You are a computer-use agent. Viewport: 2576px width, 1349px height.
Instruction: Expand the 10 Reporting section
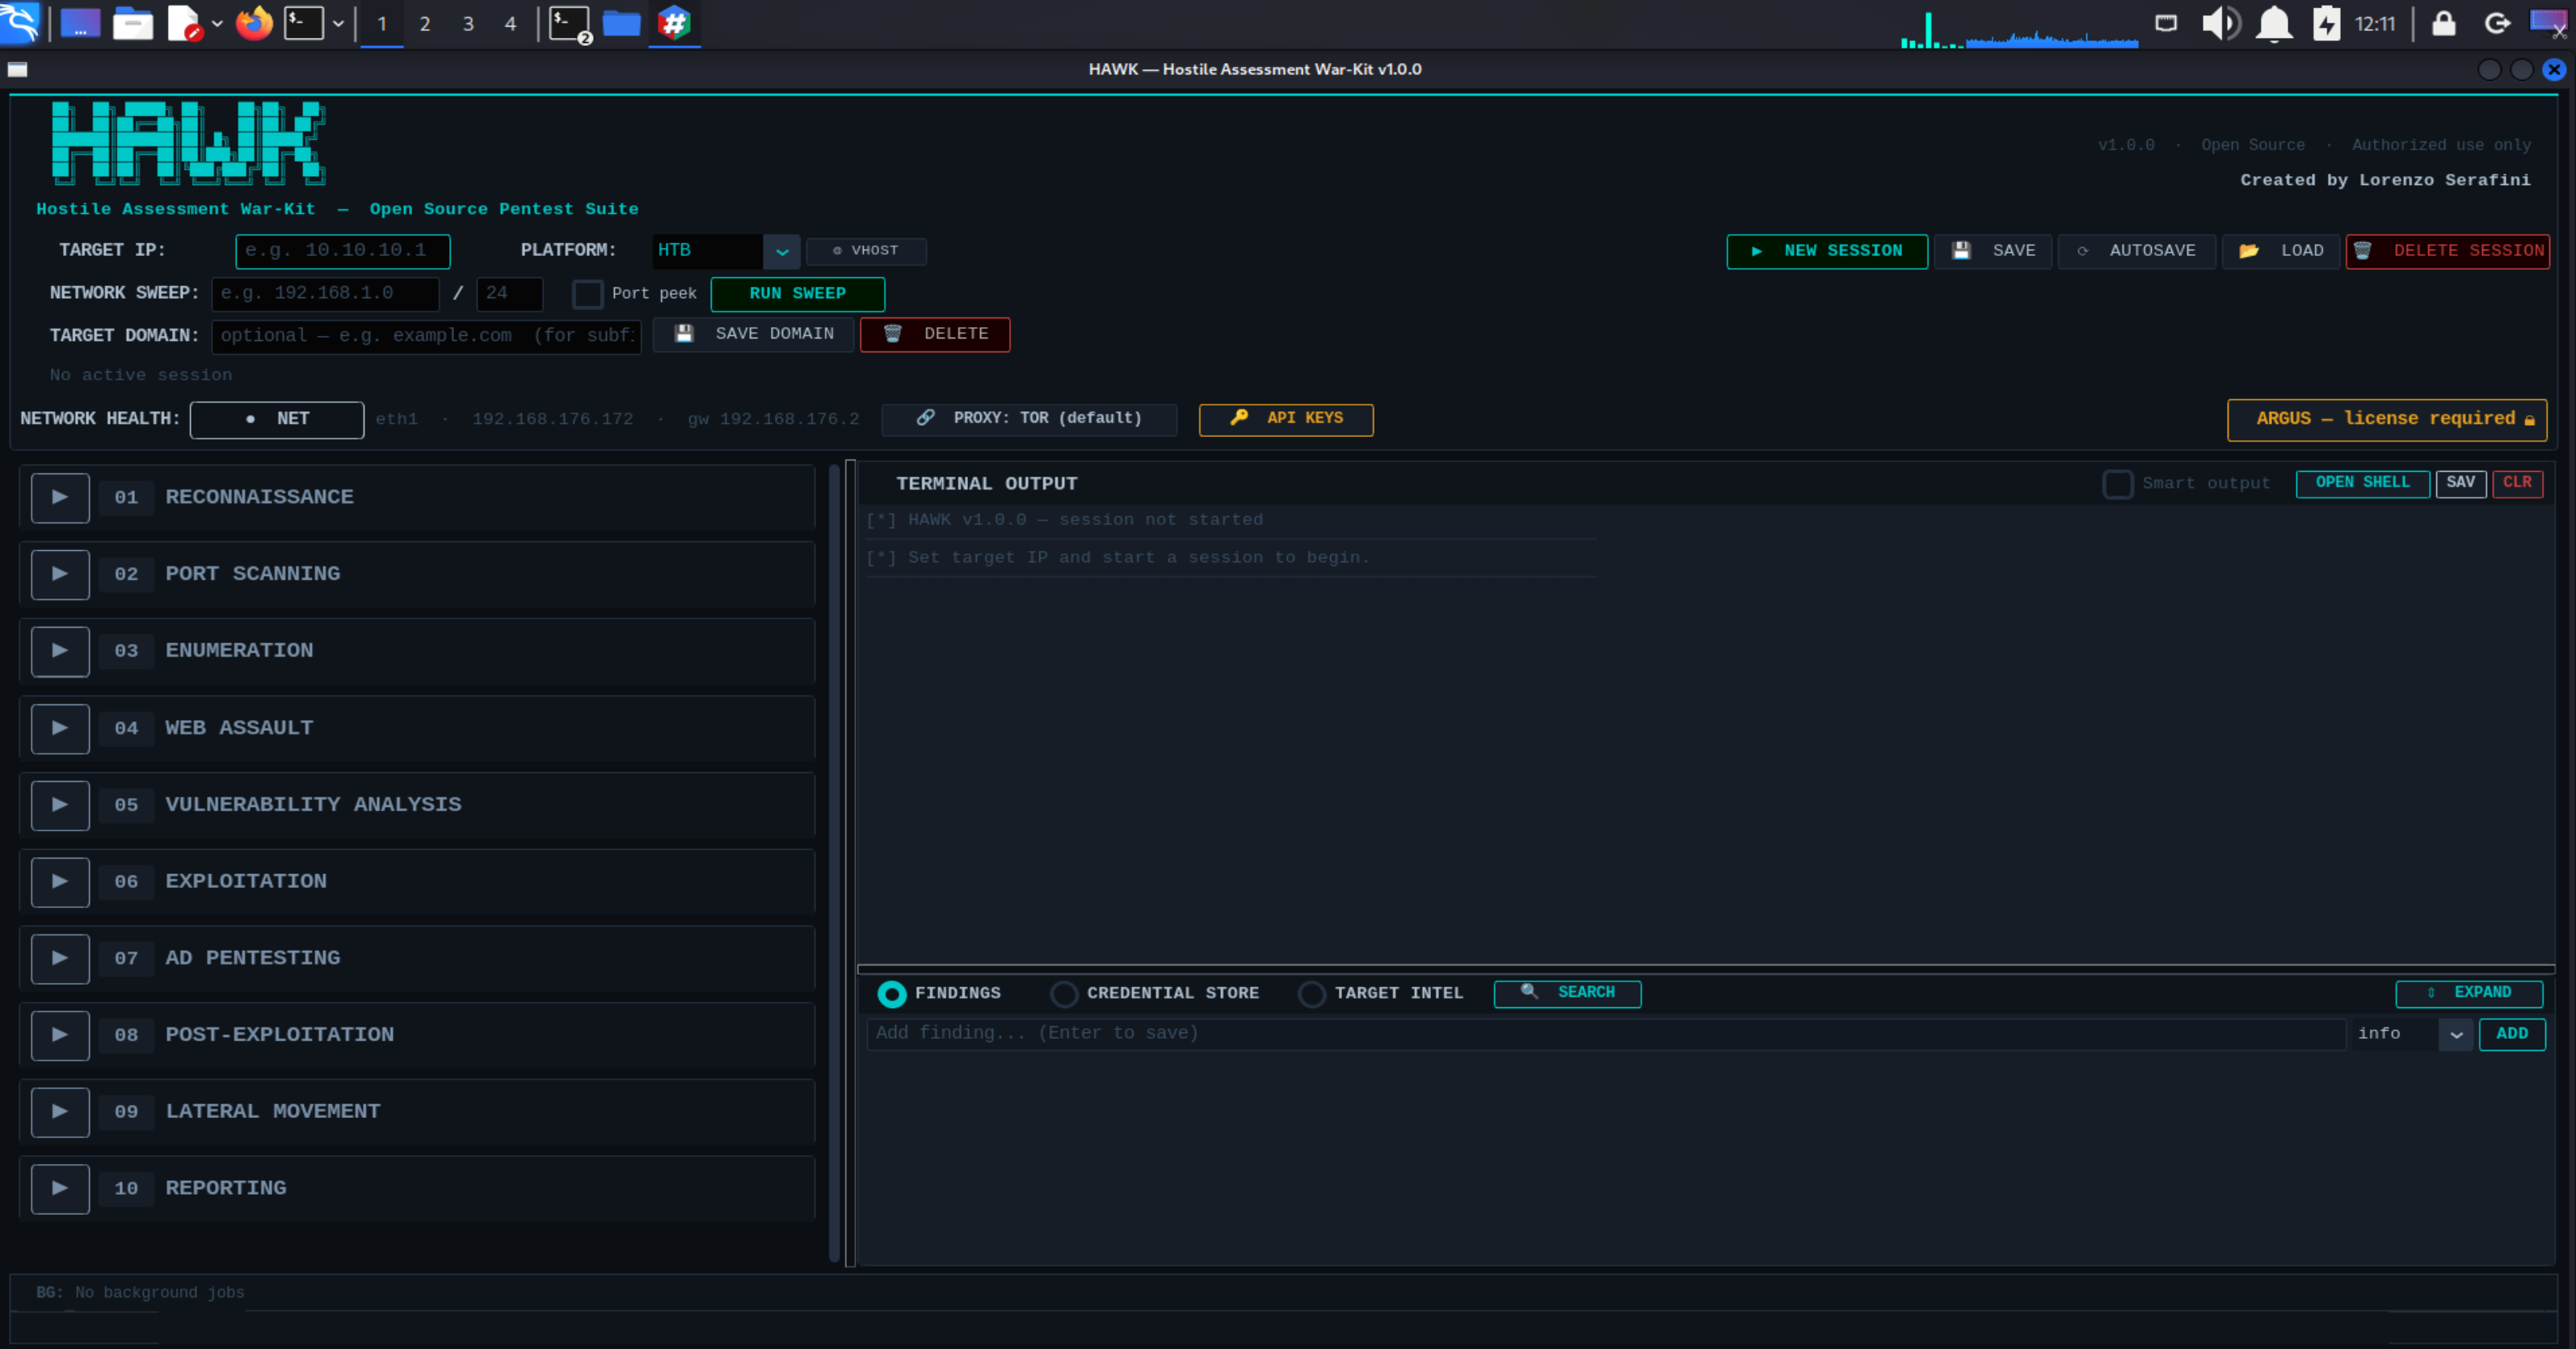click(x=60, y=1188)
